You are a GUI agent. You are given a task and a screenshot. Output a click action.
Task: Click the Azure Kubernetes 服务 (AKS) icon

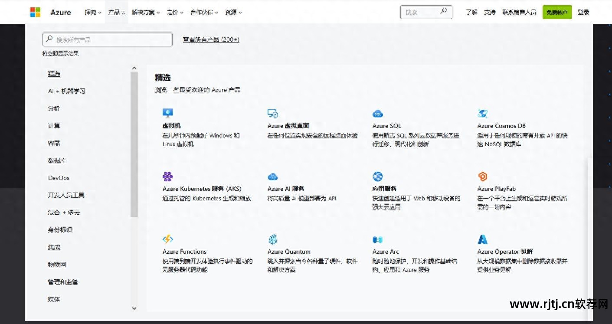pos(168,176)
